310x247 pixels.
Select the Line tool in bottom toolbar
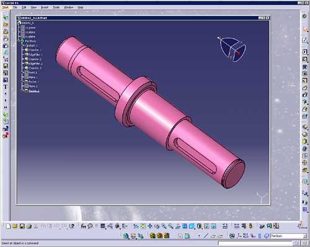[206, 236]
